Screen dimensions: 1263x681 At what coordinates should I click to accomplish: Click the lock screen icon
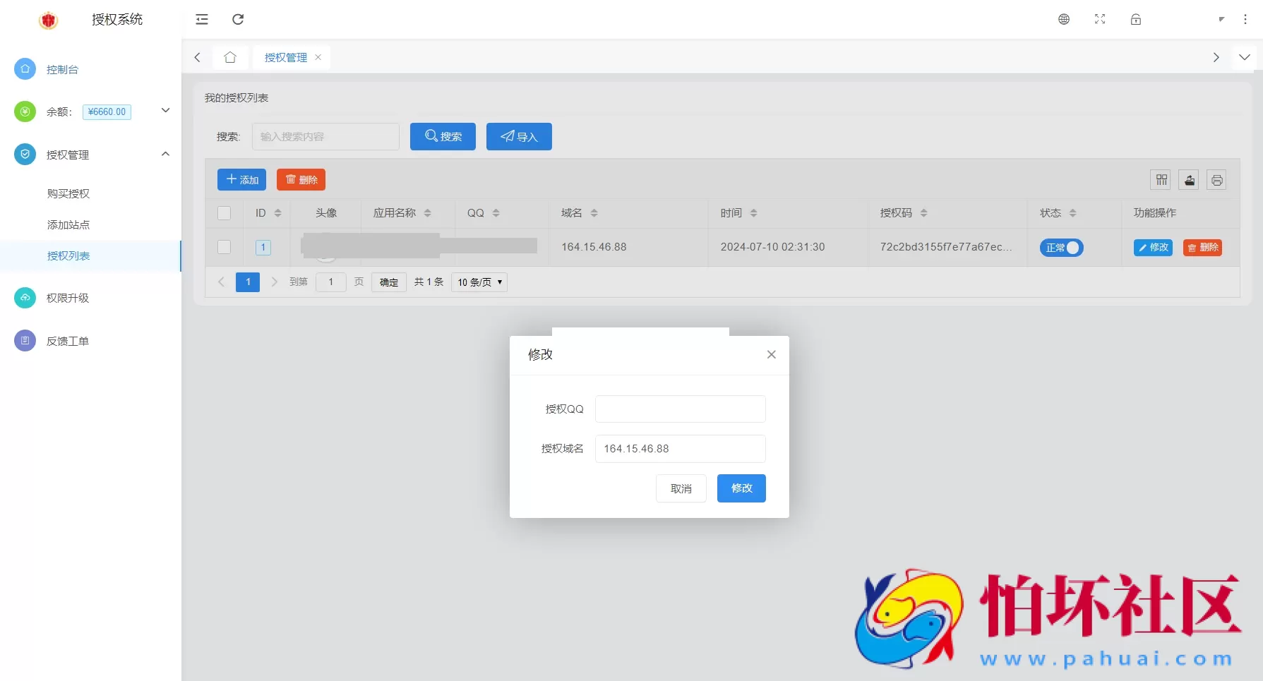pos(1135,19)
